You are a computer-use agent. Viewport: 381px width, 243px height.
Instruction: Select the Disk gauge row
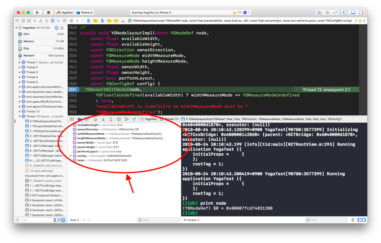tap(41, 48)
